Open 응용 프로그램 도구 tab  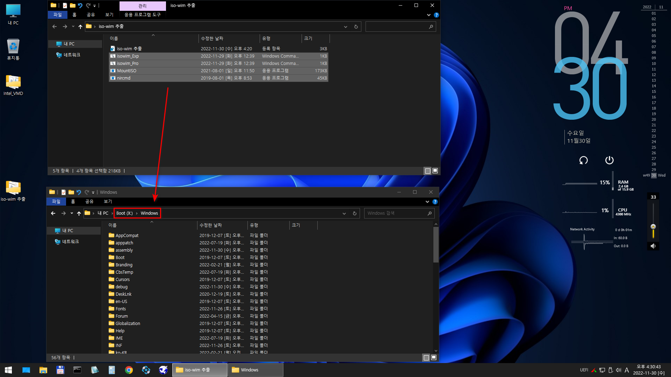pos(143,15)
